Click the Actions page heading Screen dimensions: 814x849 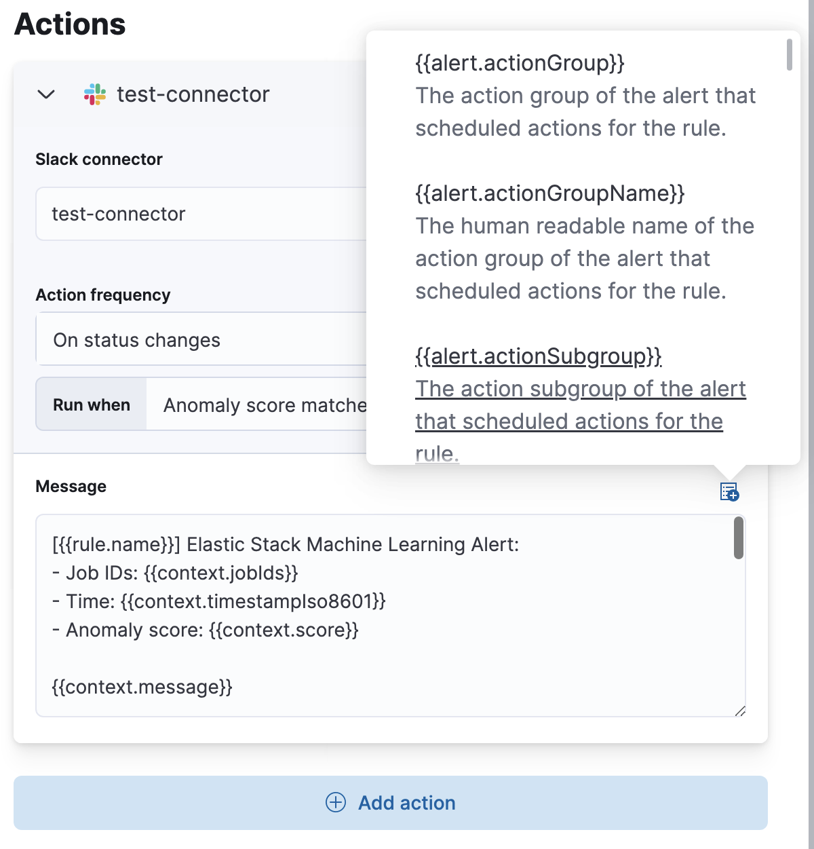tap(69, 24)
